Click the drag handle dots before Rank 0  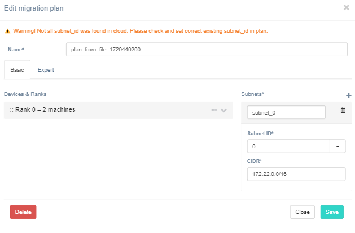[11, 110]
